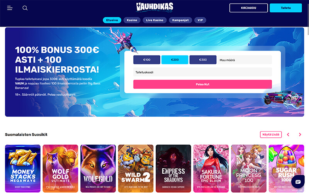
Task: Select the €100 deposit amount
Action: (x=147, y=60)
